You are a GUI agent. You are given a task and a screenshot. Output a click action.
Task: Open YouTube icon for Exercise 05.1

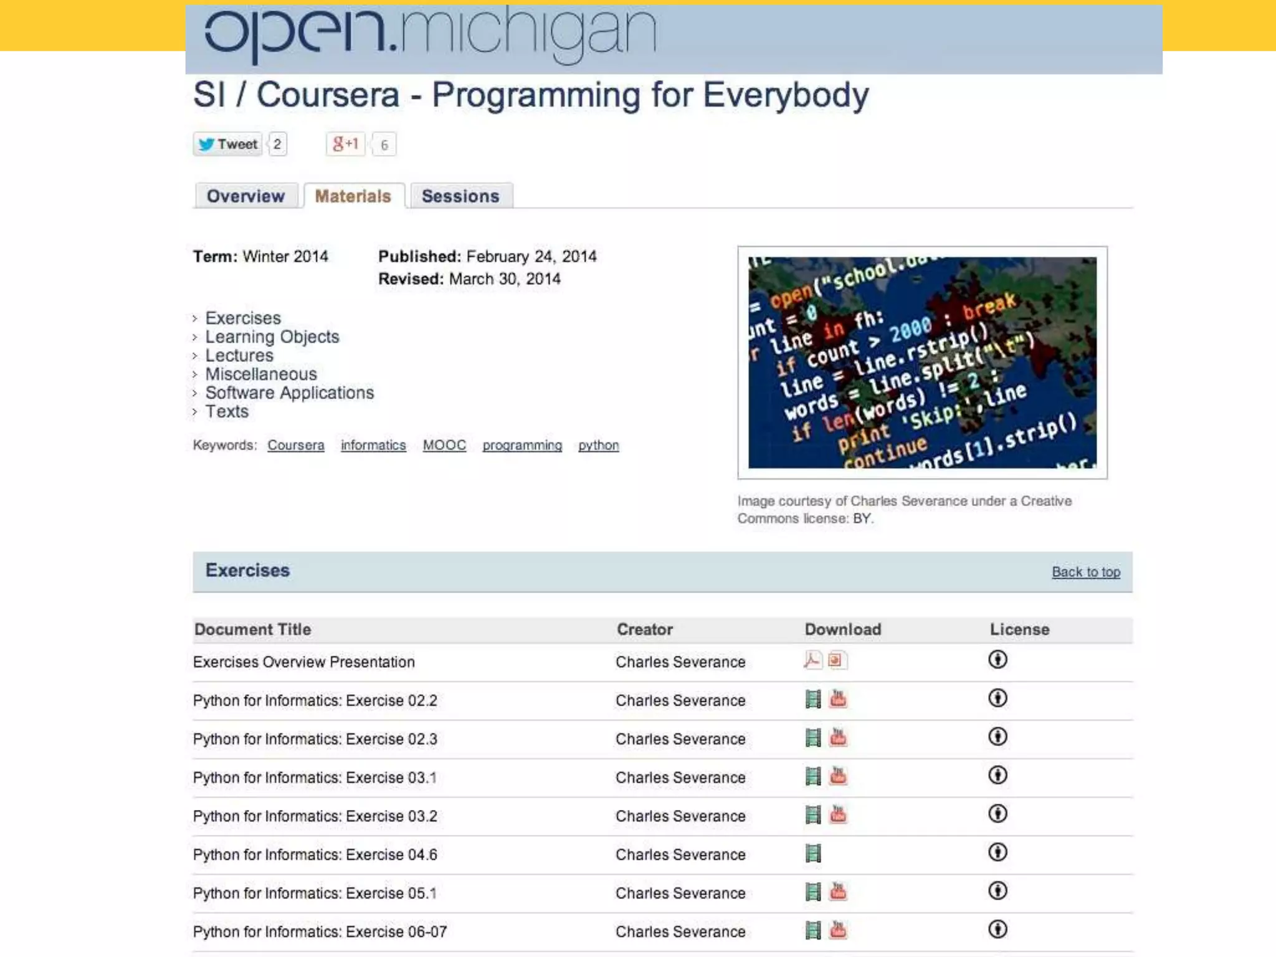click(838, 892)
